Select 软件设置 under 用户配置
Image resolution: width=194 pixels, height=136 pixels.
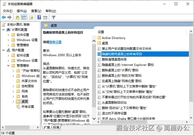click(x=23, y=55)
